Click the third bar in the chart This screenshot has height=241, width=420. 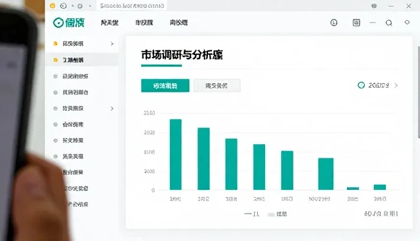tap(232, 164)
